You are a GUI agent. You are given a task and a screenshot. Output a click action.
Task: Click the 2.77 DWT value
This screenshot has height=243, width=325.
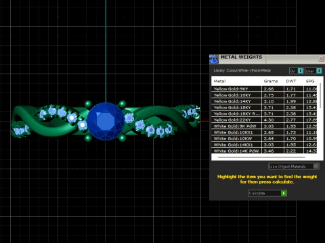tap(291, 120)
